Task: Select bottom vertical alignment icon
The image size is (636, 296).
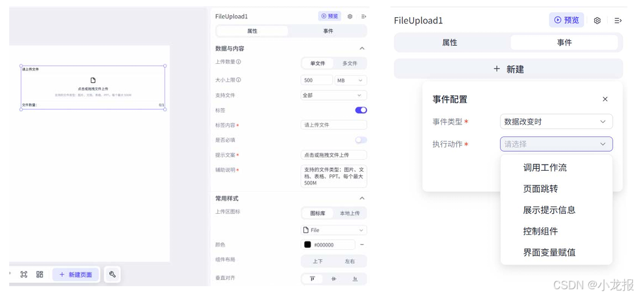Action: tap(355, 279)
